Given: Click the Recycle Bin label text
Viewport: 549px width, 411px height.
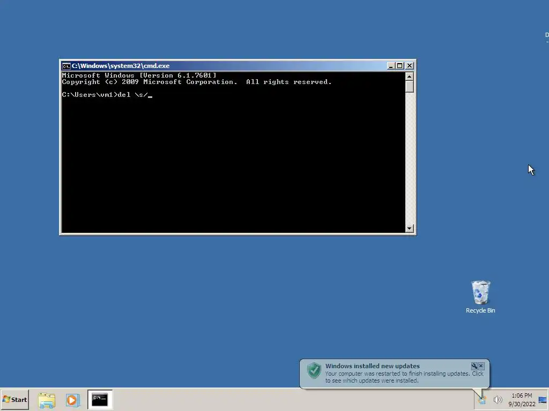Looking at the screenshot, I should coord(480,310).
